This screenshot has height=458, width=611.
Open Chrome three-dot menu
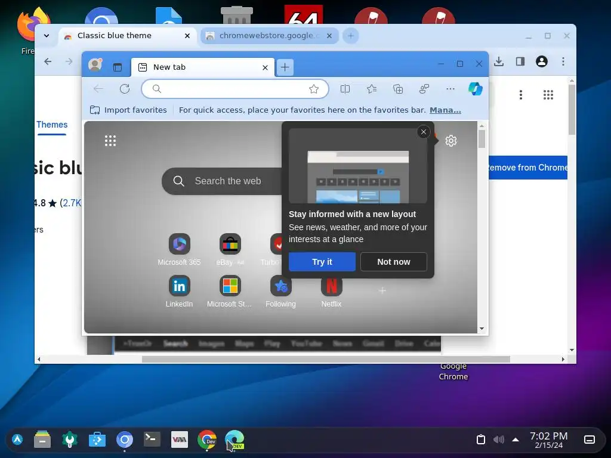tap(563, 61)
